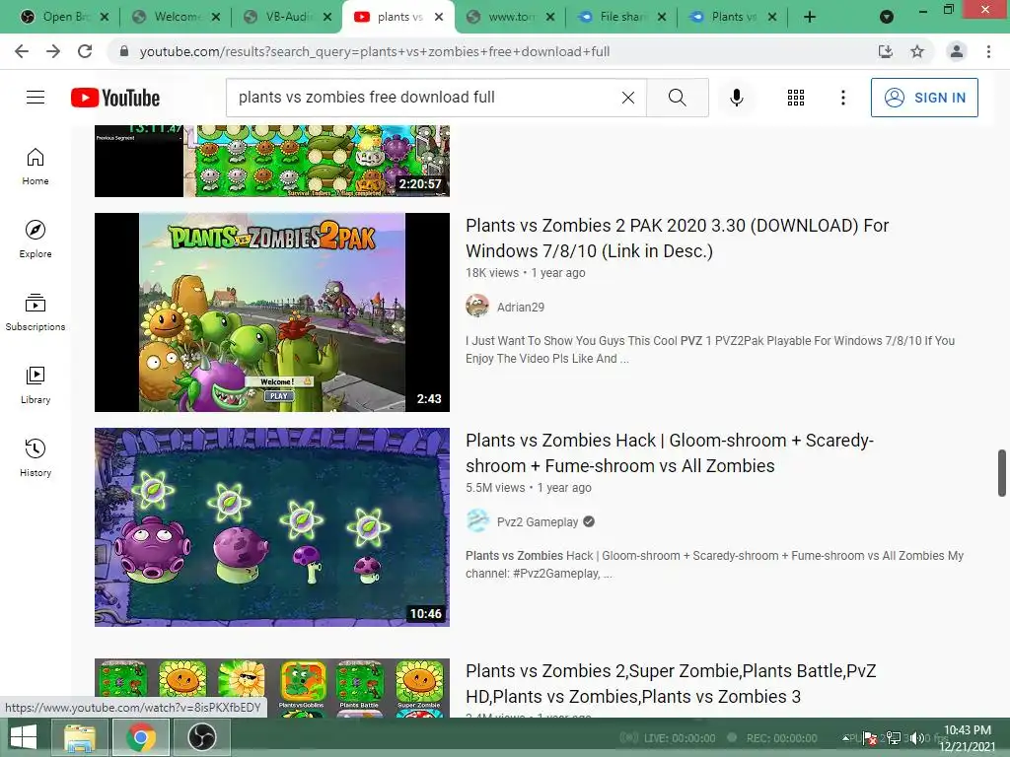Clear the search query with X
The height and width of the screenshot is (757, 1010).
pos(628,98)
